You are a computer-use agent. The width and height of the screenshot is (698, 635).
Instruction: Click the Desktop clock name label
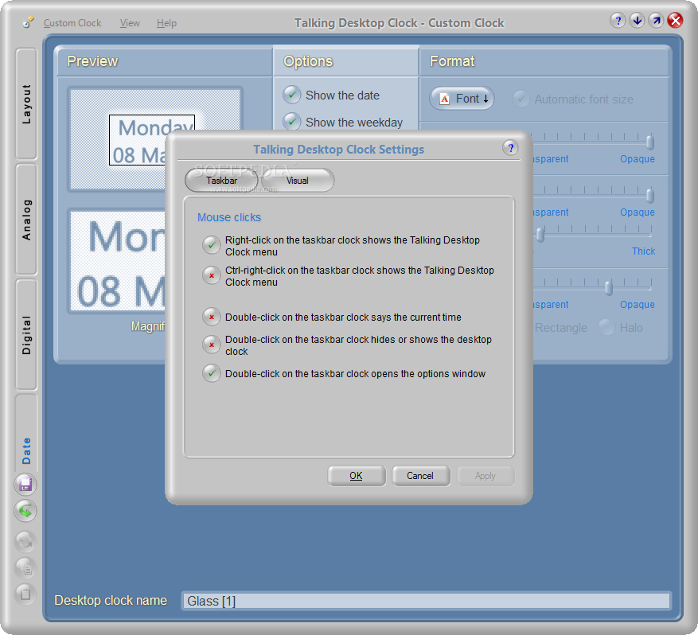click(x=111, y=600)
